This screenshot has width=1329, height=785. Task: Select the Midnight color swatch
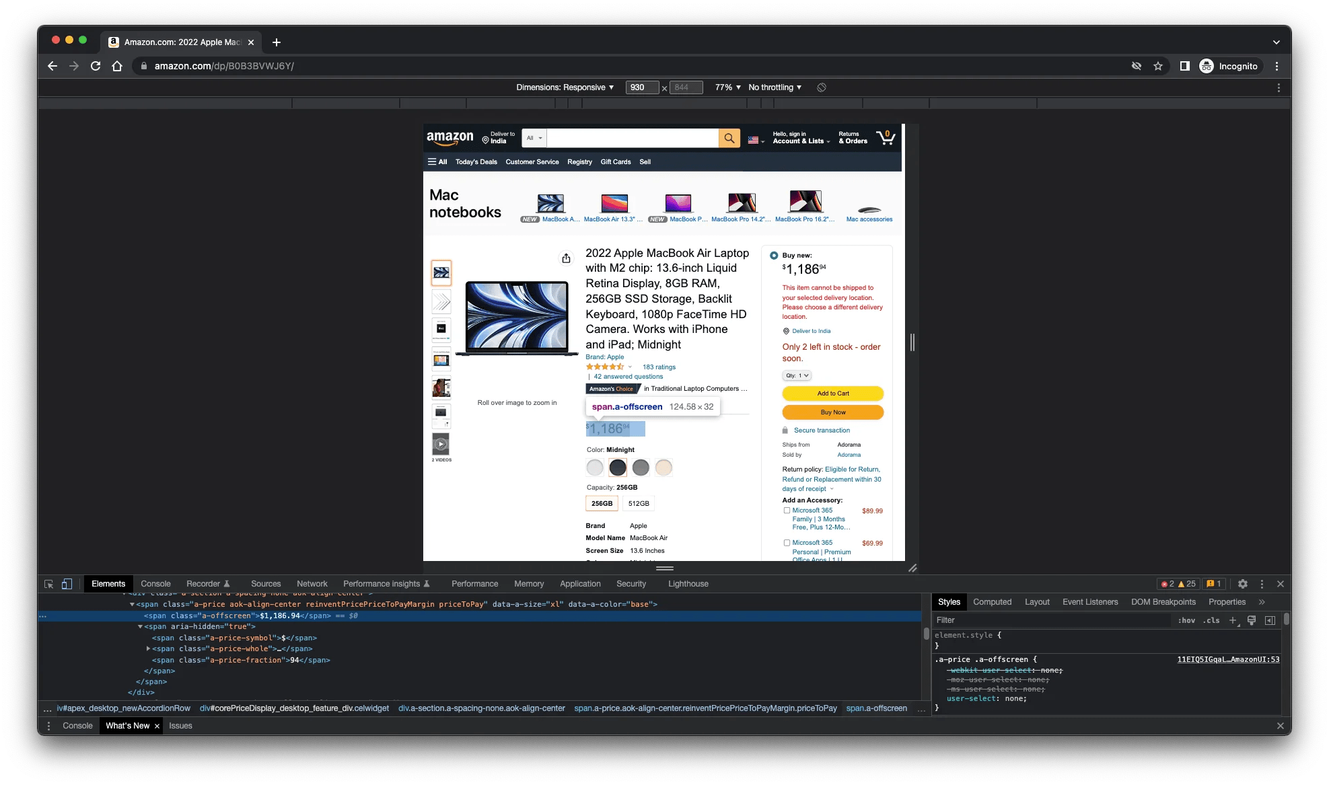pos(617,467)
